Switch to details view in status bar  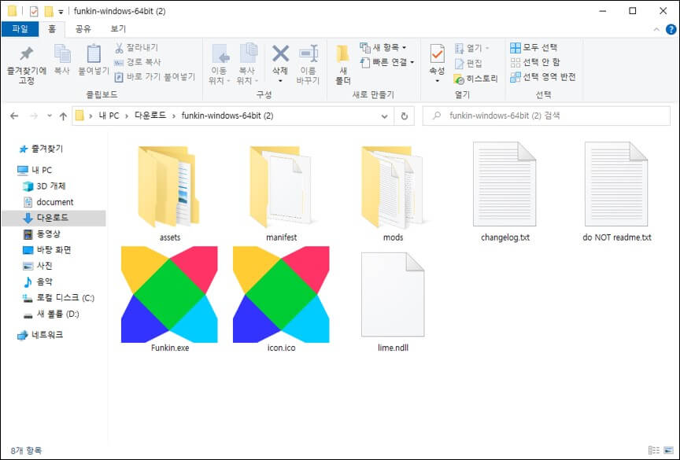tap(653, 451)
